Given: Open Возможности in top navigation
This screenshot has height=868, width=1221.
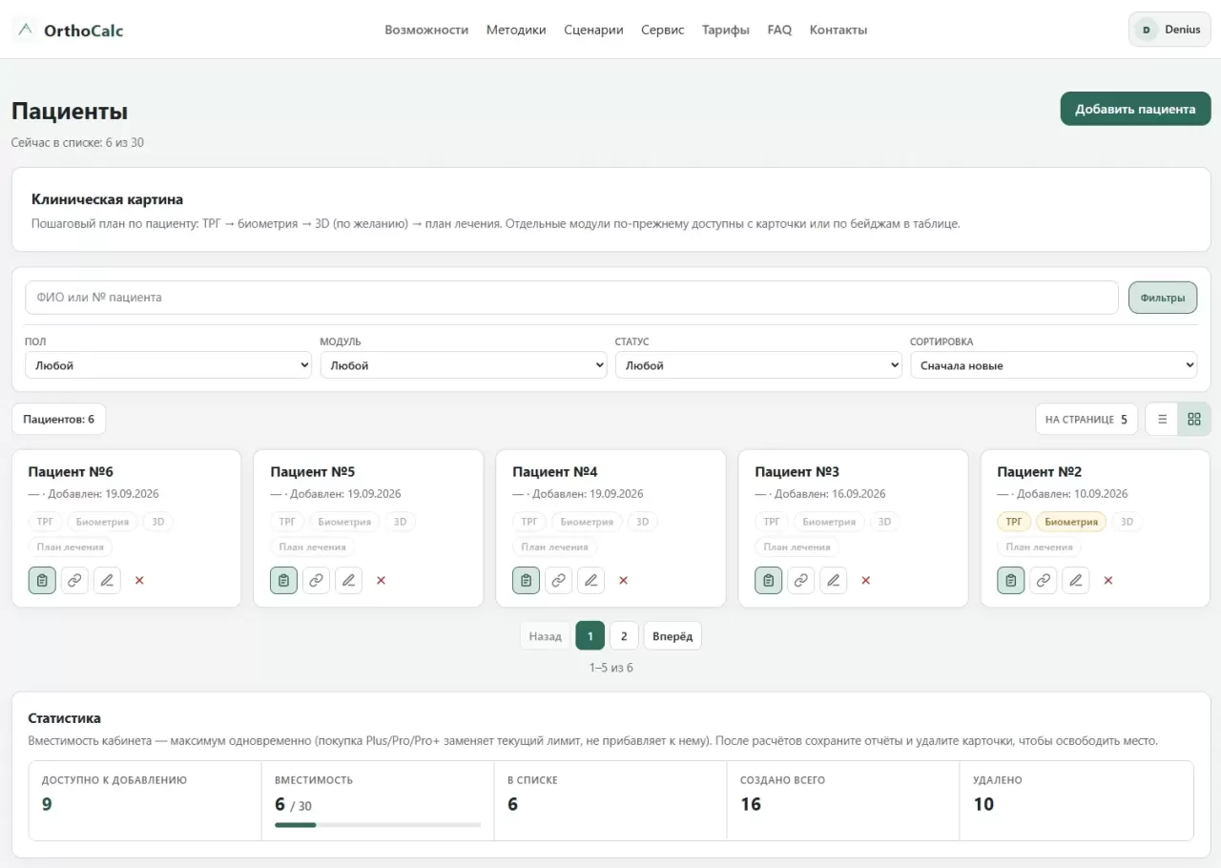Looking at the screenshot, I should click(426, 30).
